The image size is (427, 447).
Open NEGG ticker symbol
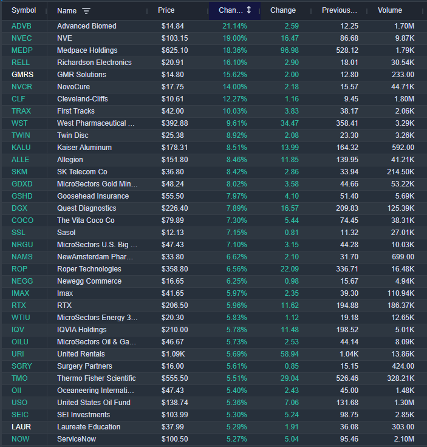click(22, 281)
